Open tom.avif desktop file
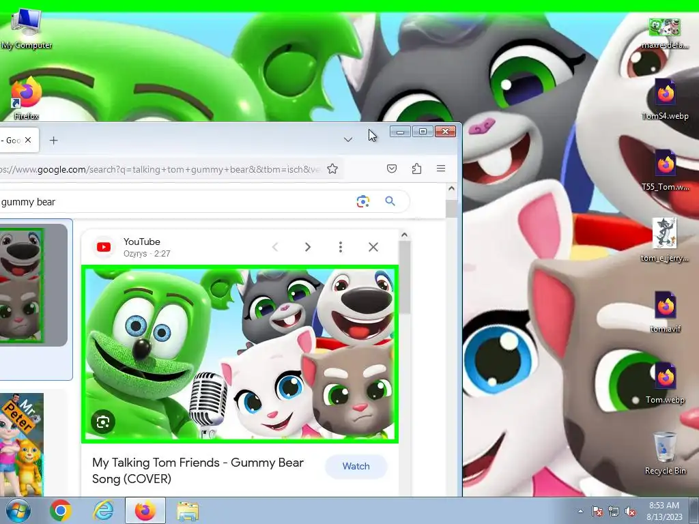699x524 pixels. pyautogui.click(x=665, y=312)
